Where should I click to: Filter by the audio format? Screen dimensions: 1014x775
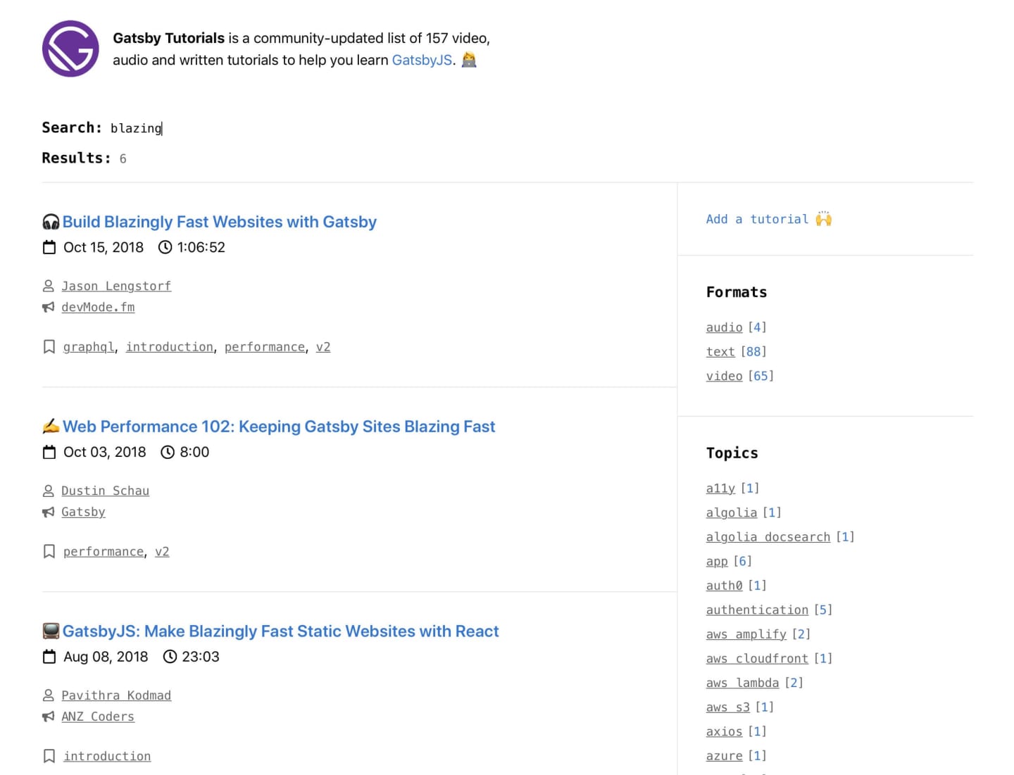point(724,327)
